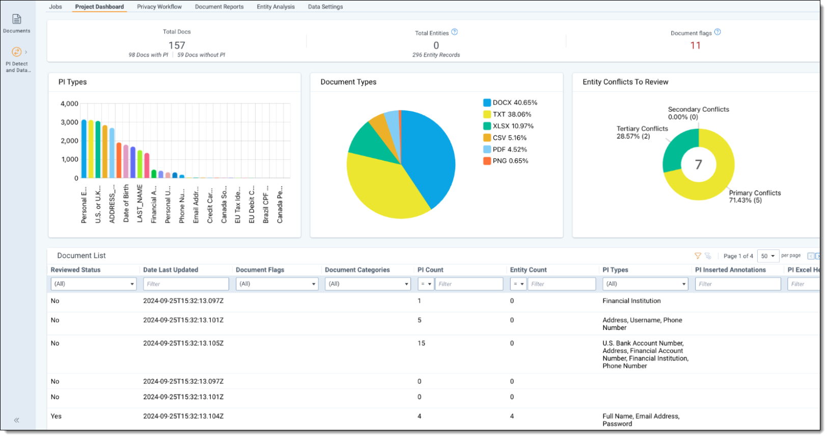Clear filters with the funnel-remove icon
The width and height of the screenshot is (828, 438).
(x=708, y=256)
